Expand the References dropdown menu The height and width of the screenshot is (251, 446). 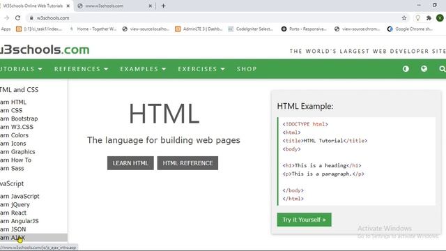point(82,69)
